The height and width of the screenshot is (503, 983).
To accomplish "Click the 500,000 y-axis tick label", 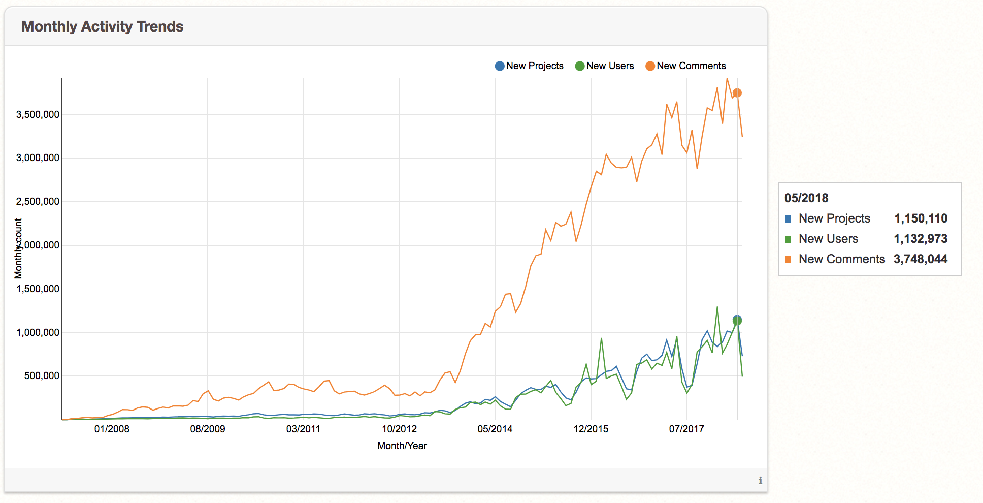I will [x=42, y=376].
